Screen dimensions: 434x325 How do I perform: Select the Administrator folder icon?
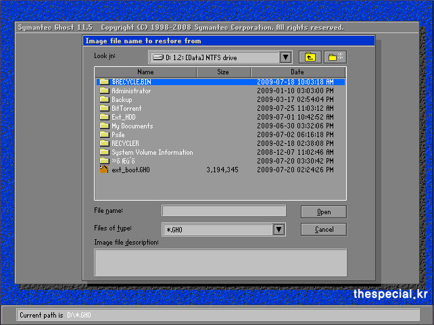[x=104, y=91]
